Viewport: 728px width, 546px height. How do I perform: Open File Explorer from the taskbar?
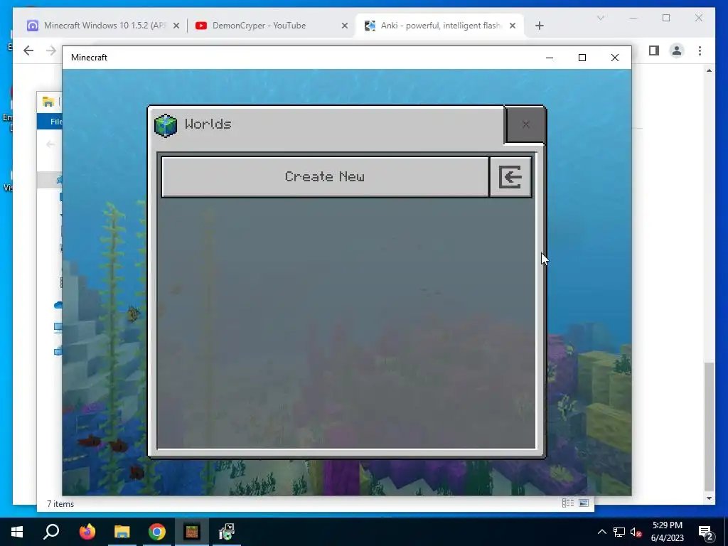[x=122, y=532]
